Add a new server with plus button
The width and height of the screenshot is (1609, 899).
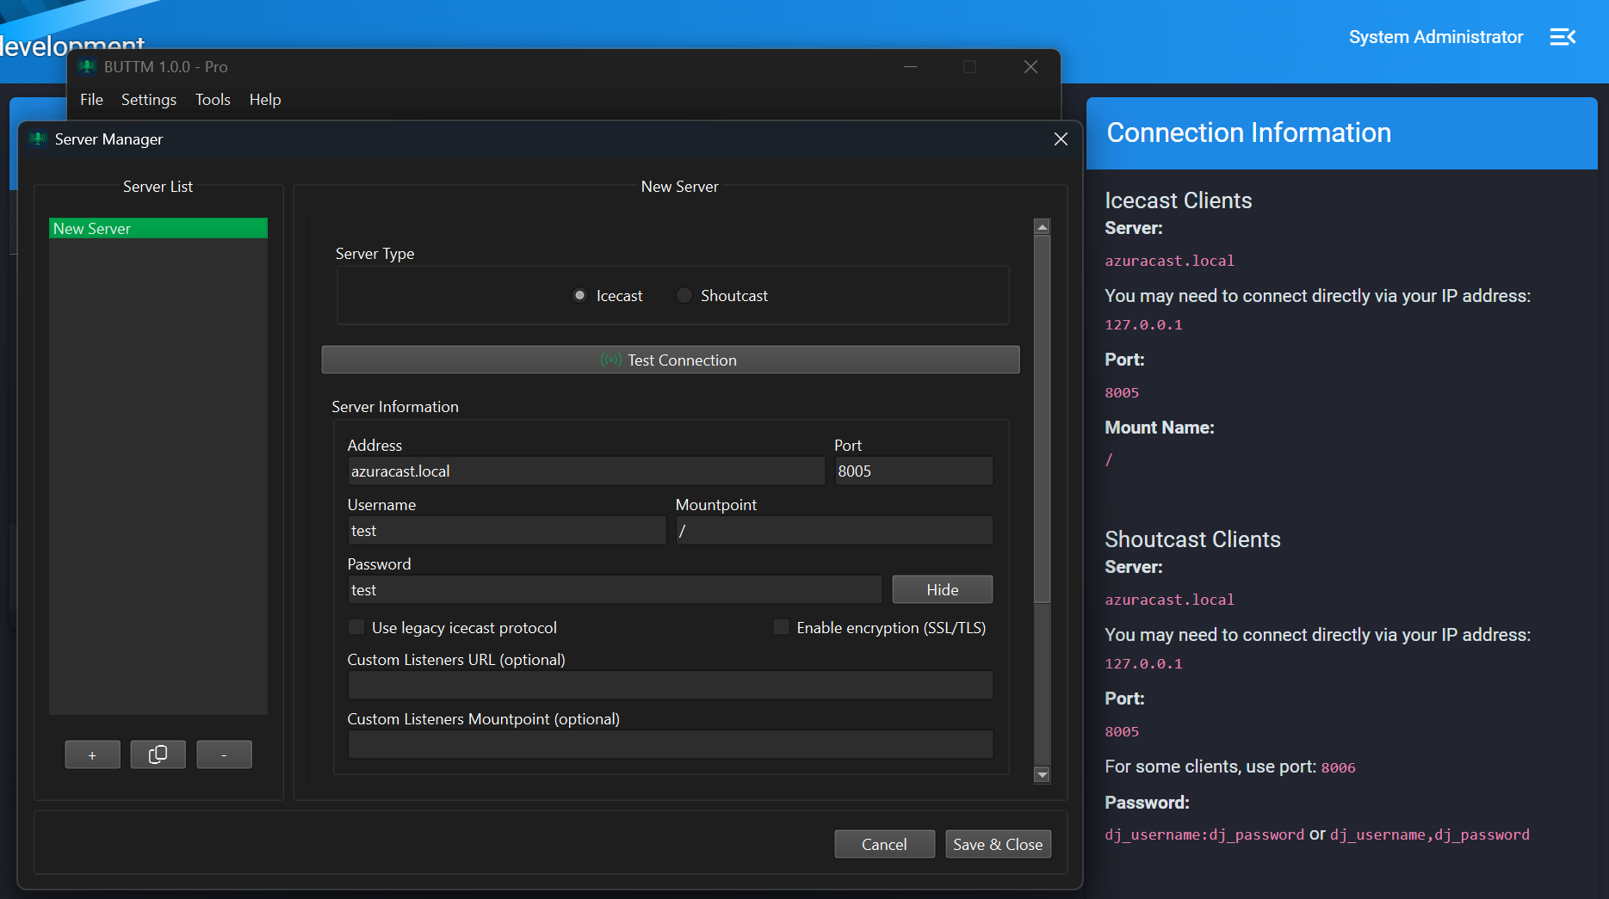[92, 754]
